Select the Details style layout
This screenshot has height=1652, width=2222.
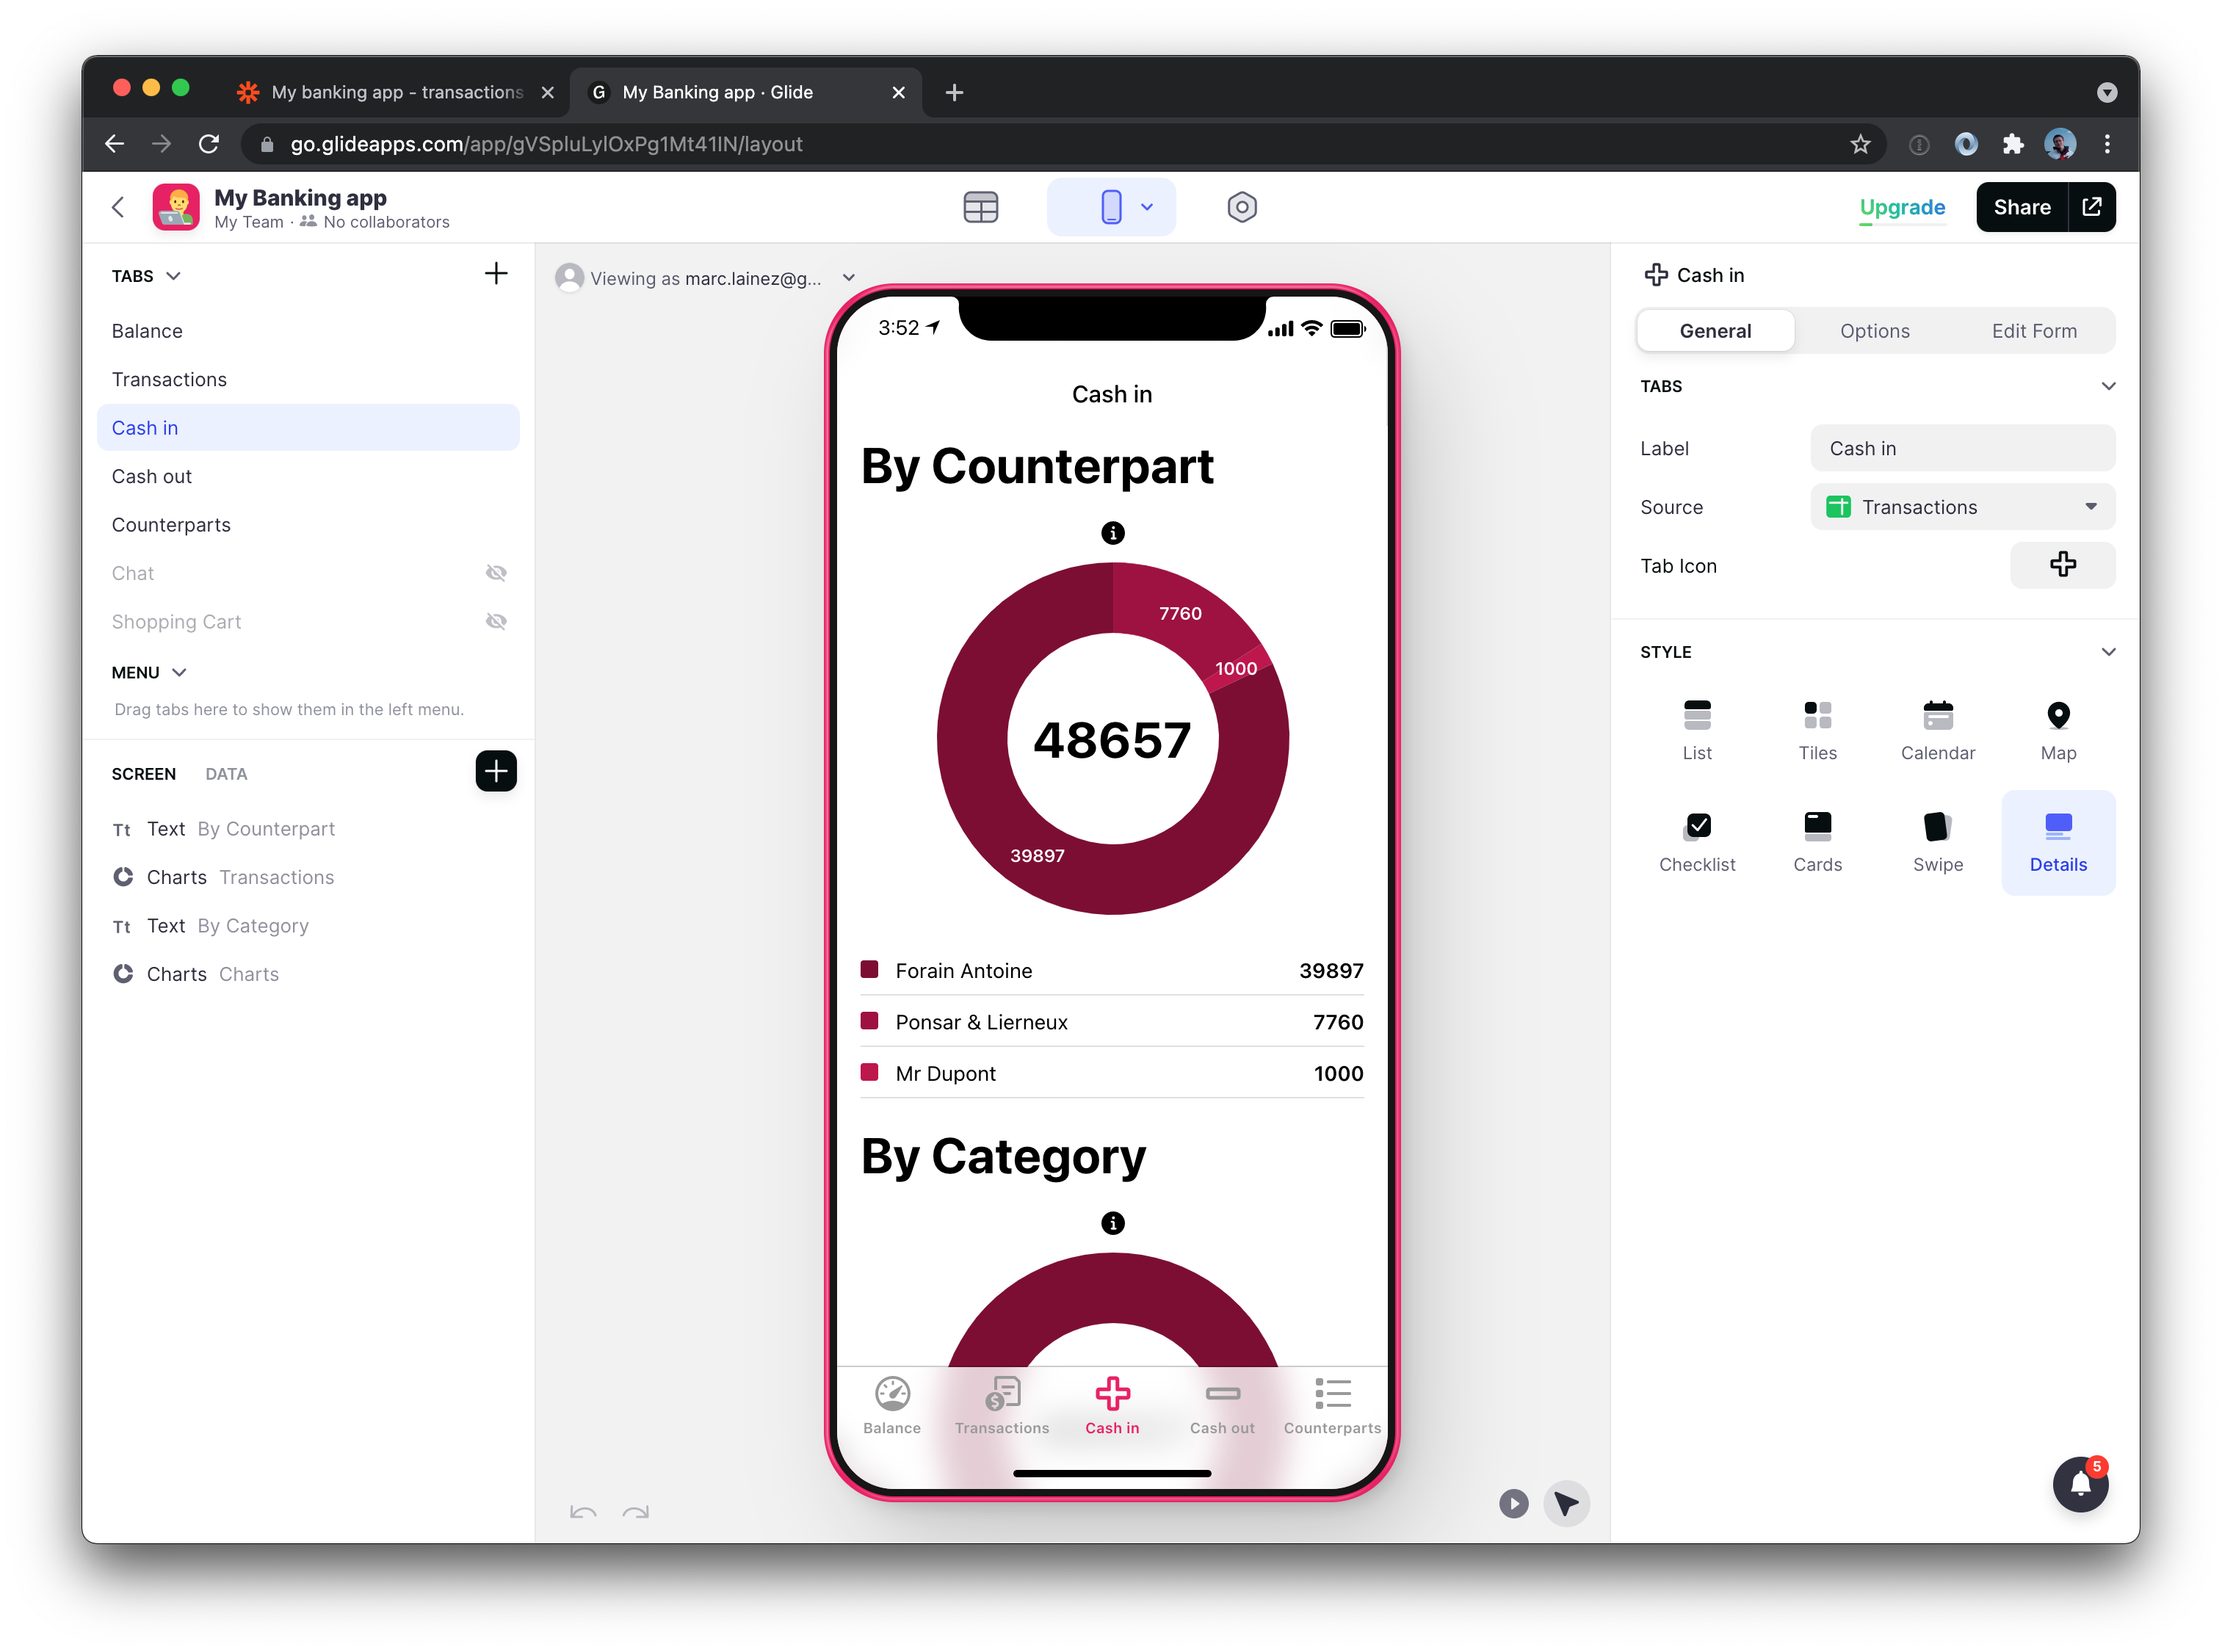(2059, 838)
